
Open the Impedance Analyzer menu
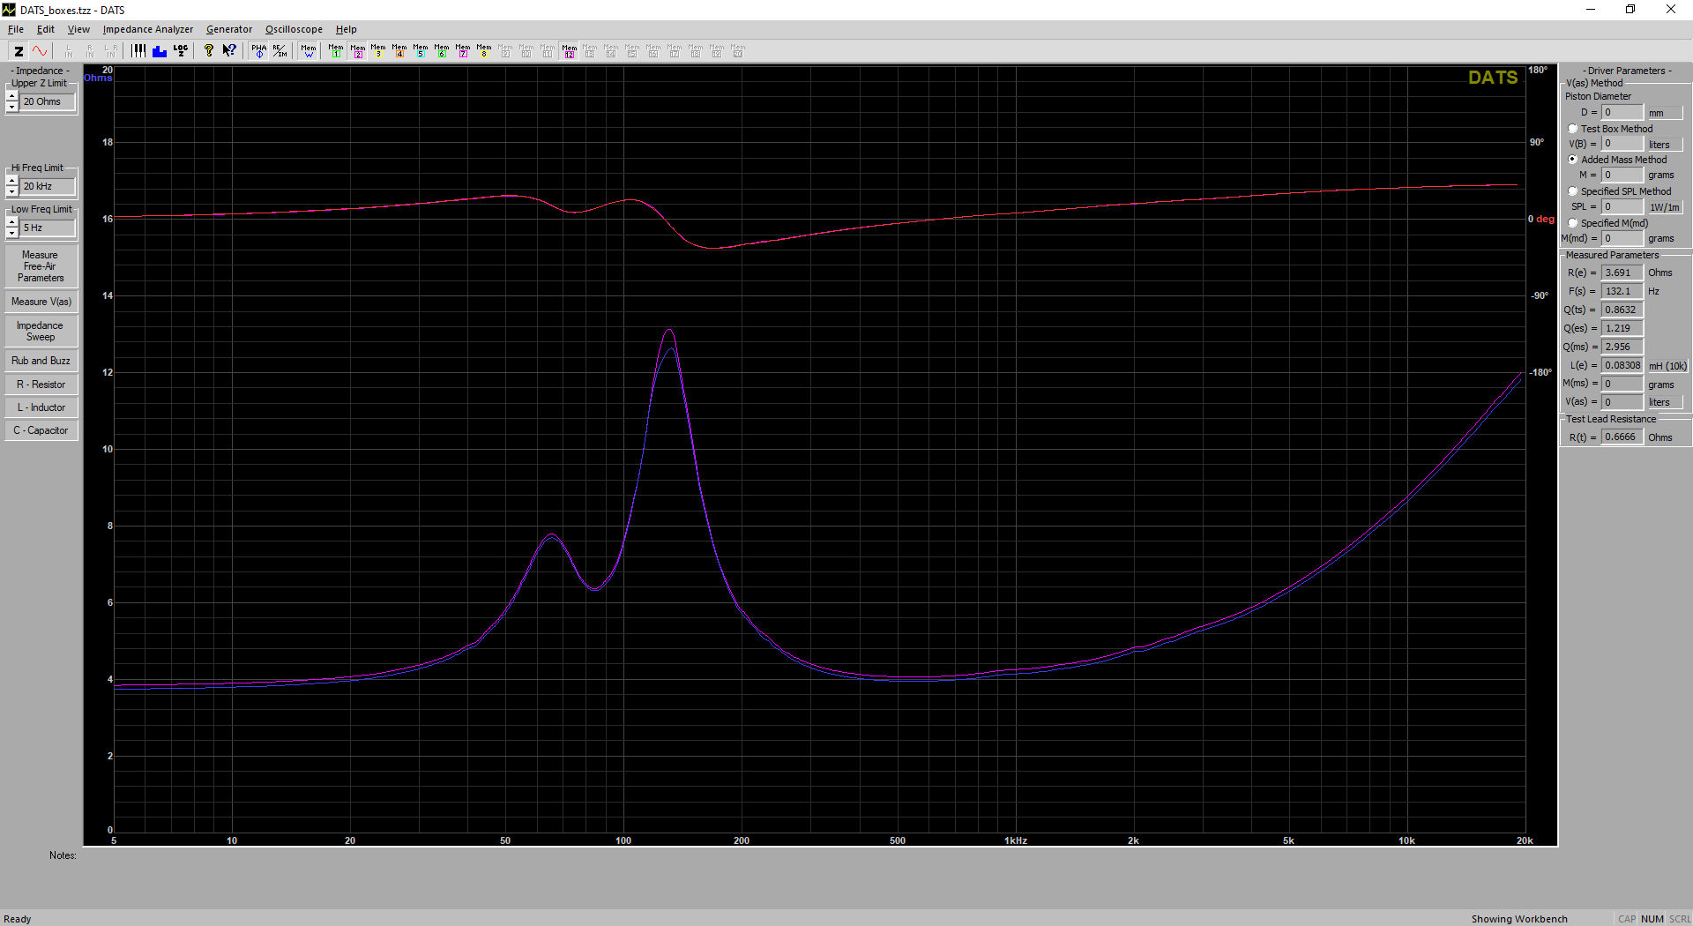click(148, 29)
